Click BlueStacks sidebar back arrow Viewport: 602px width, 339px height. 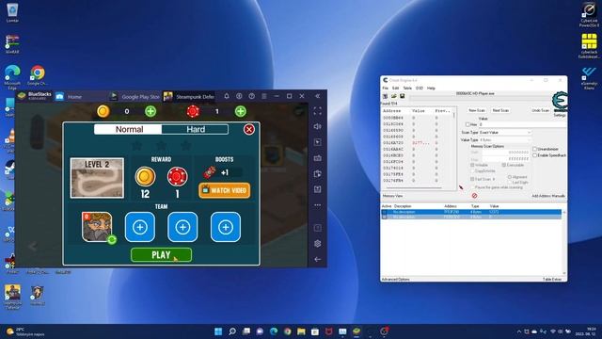pyautogui.click(x=318, y=260)
